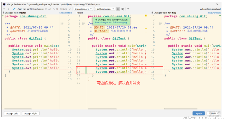Open the 'Highlight words' dropdown

pos(105,9)
